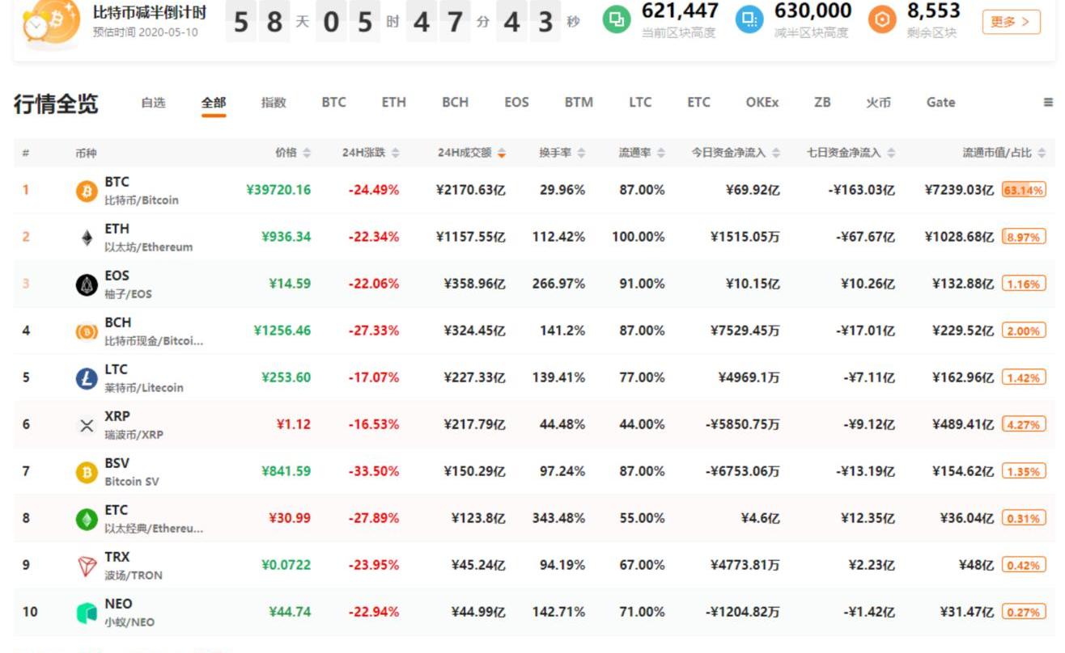This screenshot has width=1065, height=653.
Task: Click the TRON TRX coin icon
Action: [87, 566]
